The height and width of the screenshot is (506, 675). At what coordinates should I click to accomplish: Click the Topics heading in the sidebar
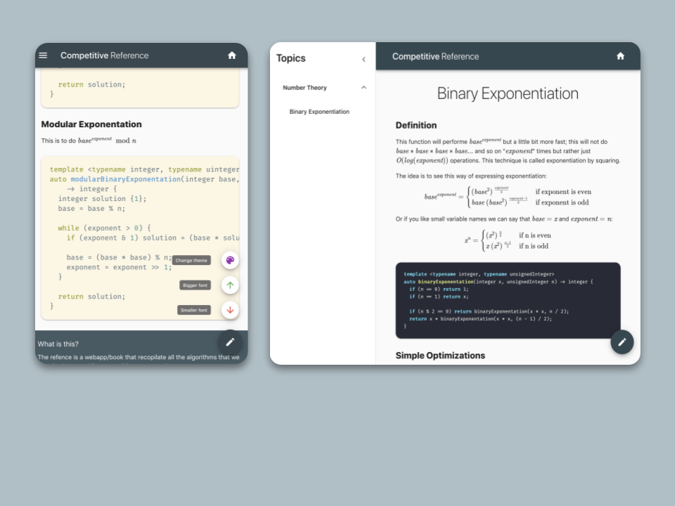291,58
